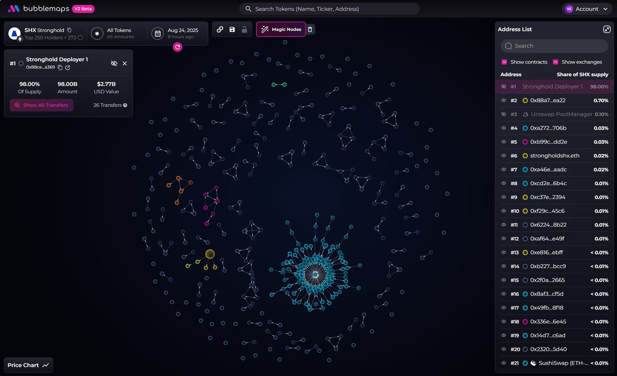Select address row #16 0x8af3...cf5d
617x376 pixels.
(554, 294)
